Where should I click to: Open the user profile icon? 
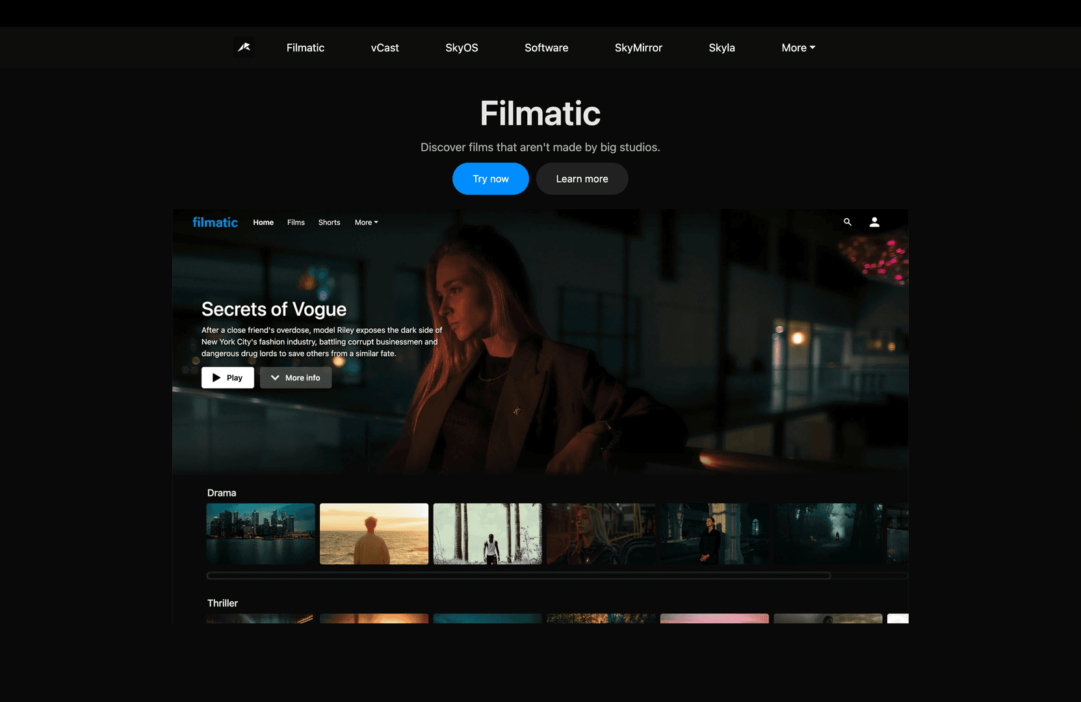click(874, 222)
